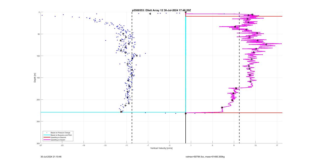Pick the dark red legend line sample

point(47,137)
